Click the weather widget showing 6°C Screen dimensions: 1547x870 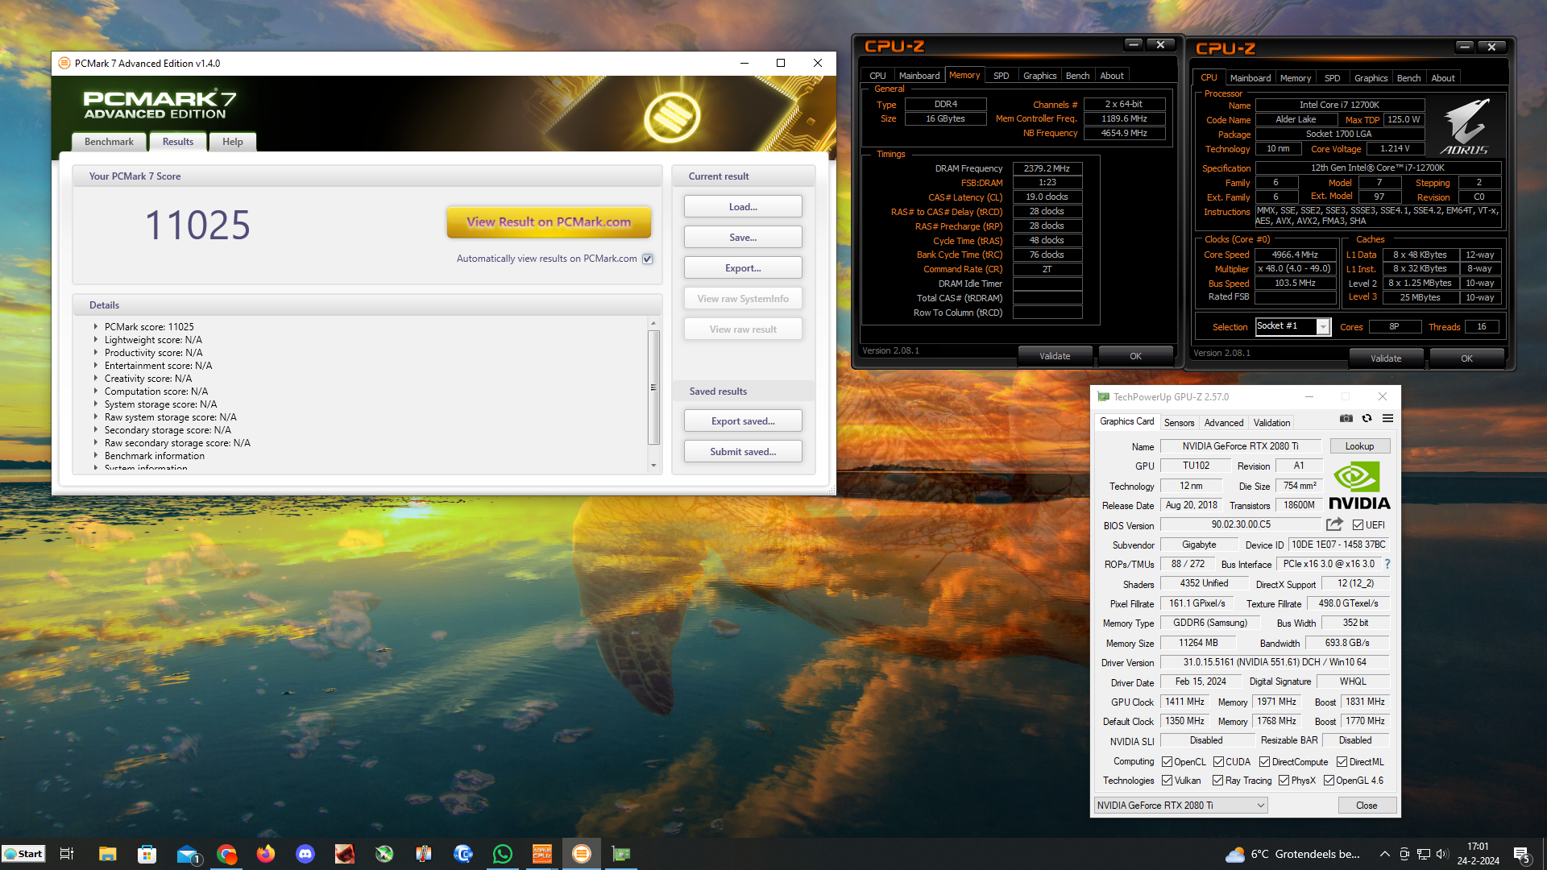(x=1292, y=854)
